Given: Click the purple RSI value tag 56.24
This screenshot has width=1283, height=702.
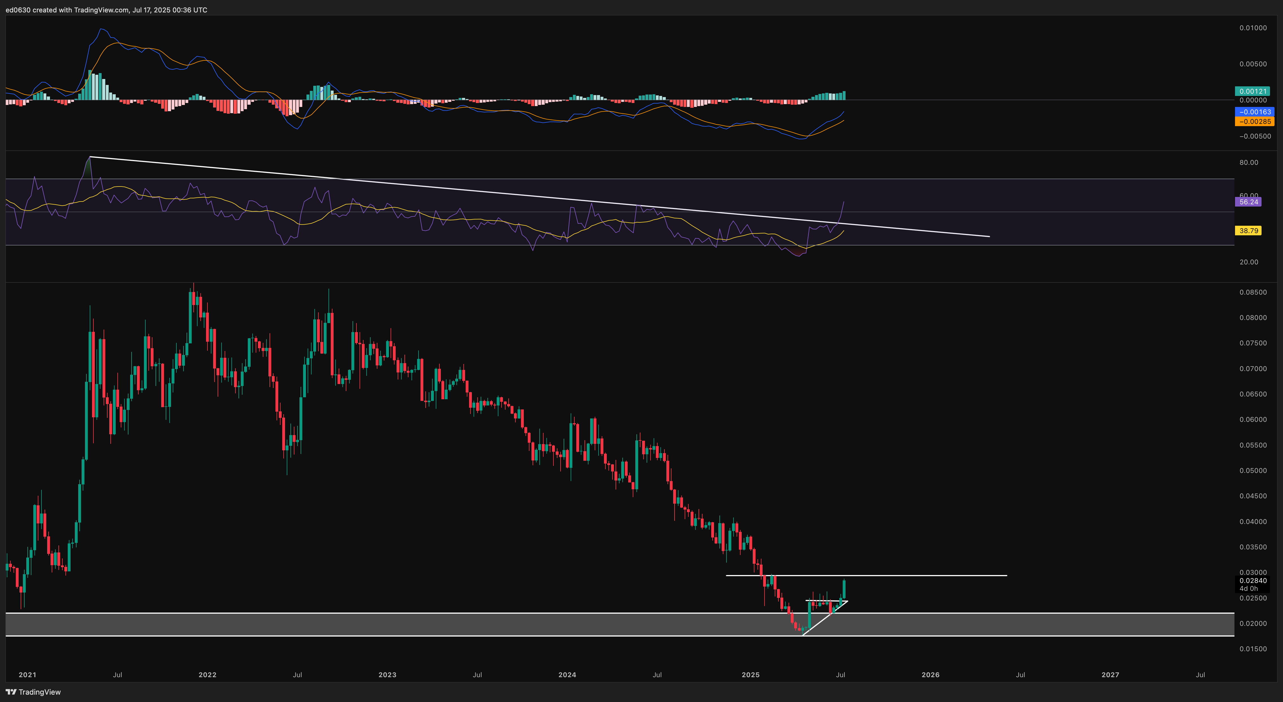Looking at the screenshot, I should click(x=1248, y=202).
